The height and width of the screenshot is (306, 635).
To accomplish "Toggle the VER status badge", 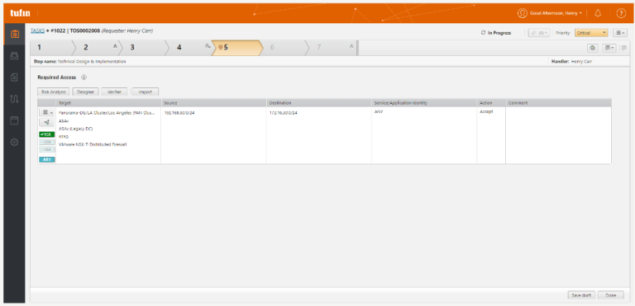I will click(47, 149).
